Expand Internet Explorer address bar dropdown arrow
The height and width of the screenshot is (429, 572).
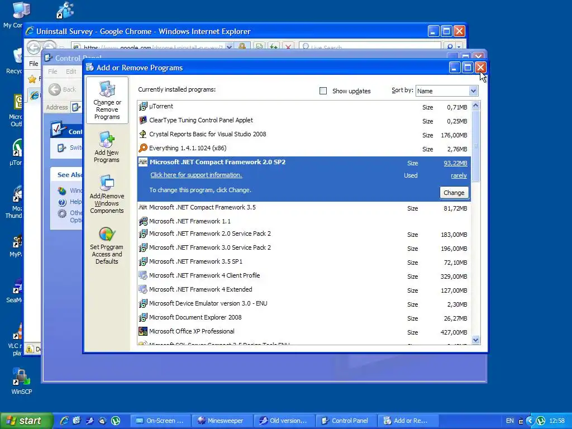229,47
